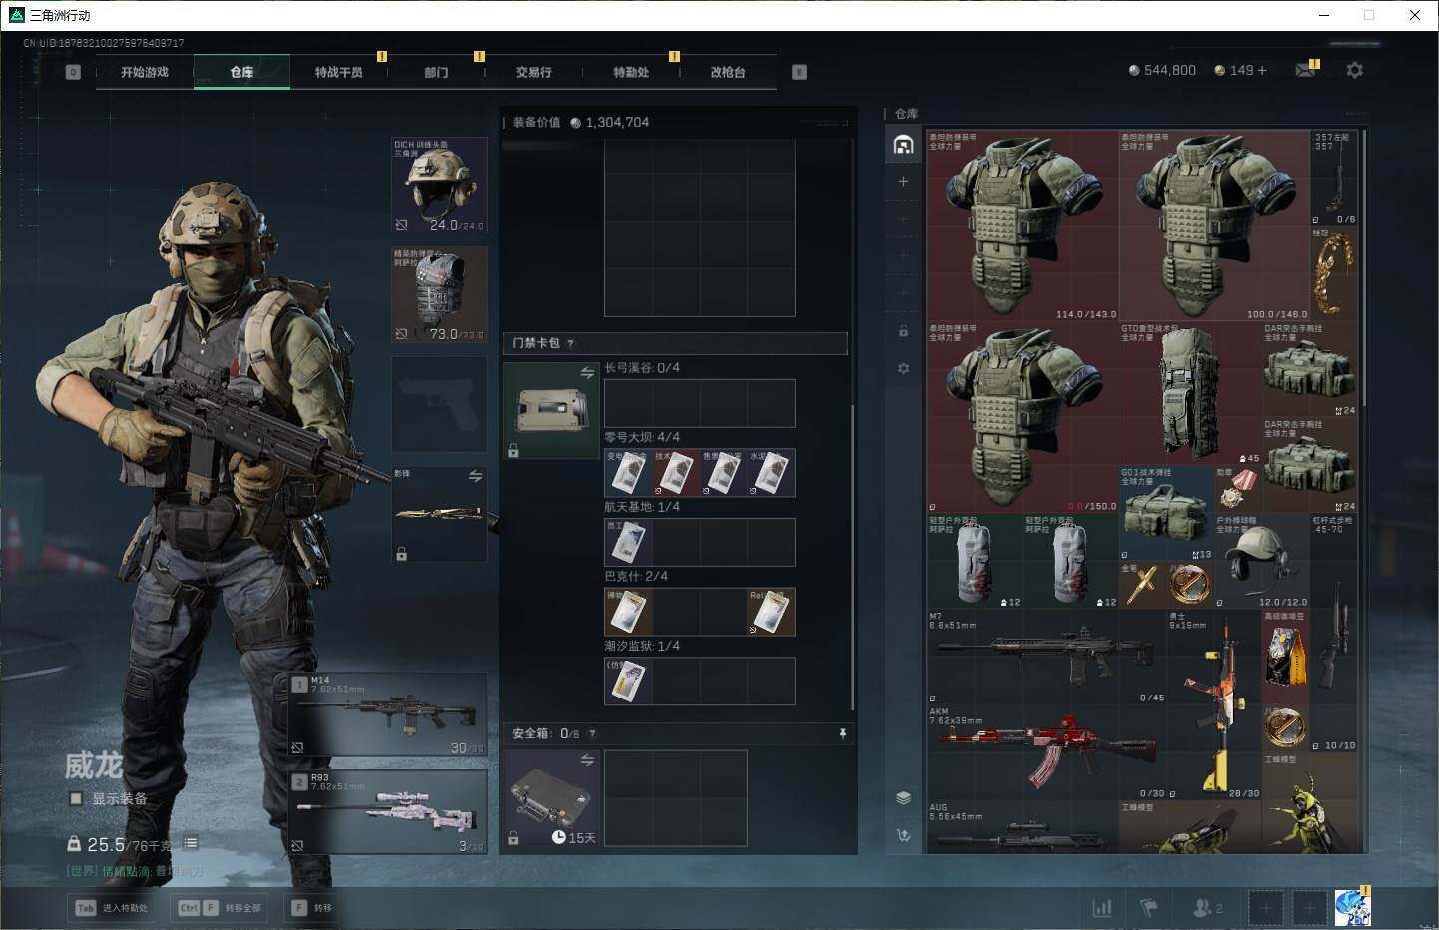Open the 交易行 tab
Image resolution: width=1439 pixels, height=930 pixels.
coord(533,72)
